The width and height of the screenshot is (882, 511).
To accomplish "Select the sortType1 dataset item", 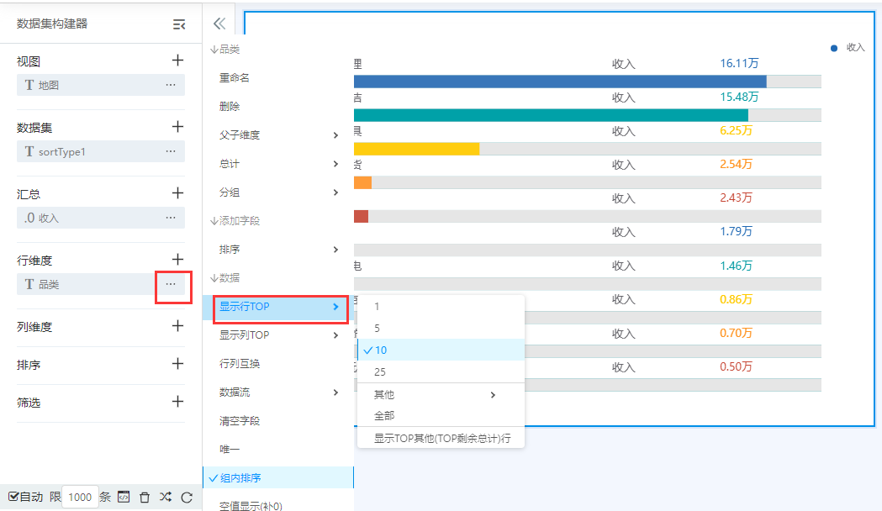I will 101,151.
